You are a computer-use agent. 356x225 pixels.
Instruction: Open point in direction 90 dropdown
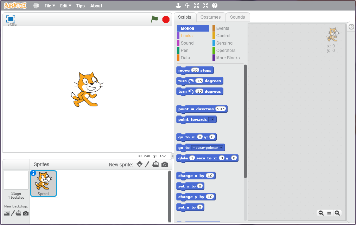224,109
